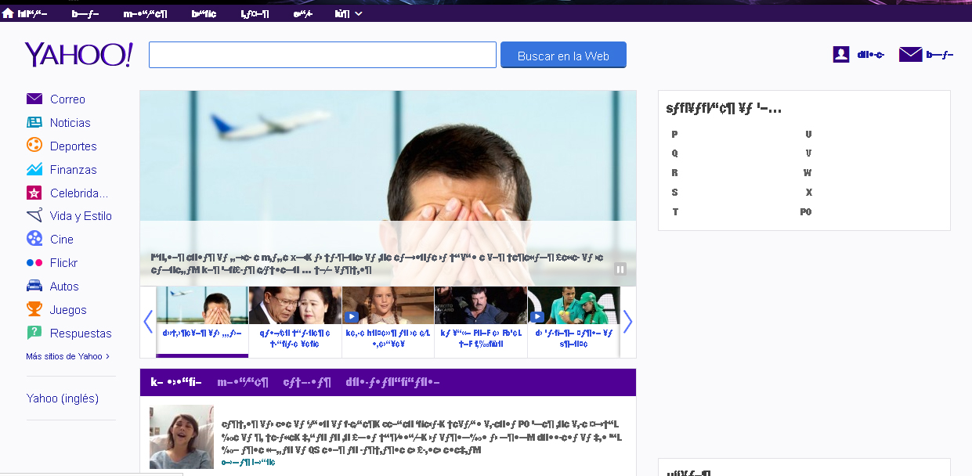The image size is (972, 476).
Task: Select the thumbnail of the man and woman with glasses
Action: coord(295,305)
